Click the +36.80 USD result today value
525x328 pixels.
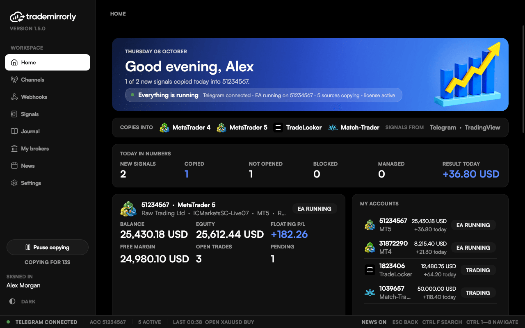click(471, 174)
